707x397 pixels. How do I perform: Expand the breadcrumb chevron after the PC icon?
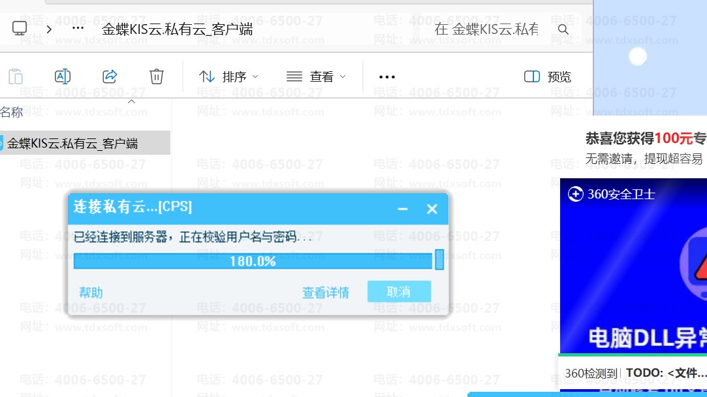[49, 29]
